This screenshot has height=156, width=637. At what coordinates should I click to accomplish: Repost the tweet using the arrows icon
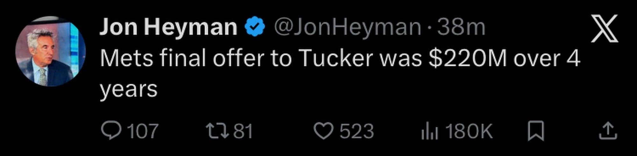click(217, 131)
